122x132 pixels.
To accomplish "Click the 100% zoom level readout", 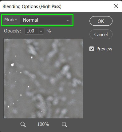I will [x=43, y=124].
